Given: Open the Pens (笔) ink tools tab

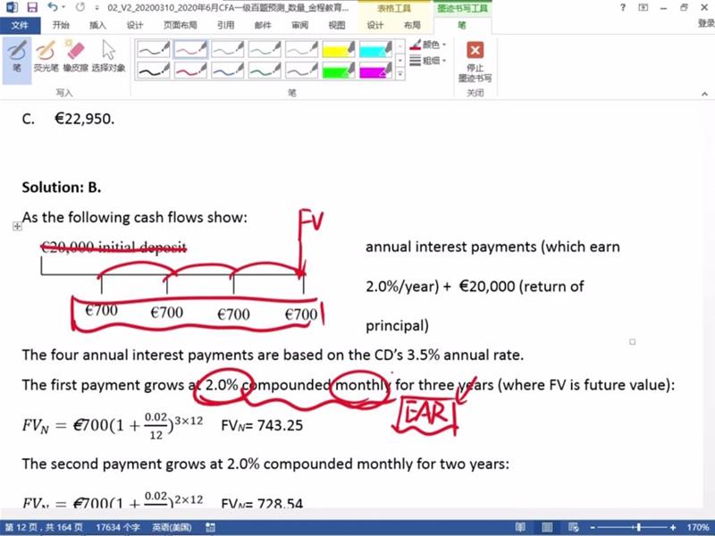Looking at the screenshot, I should [x=462, y=25].
